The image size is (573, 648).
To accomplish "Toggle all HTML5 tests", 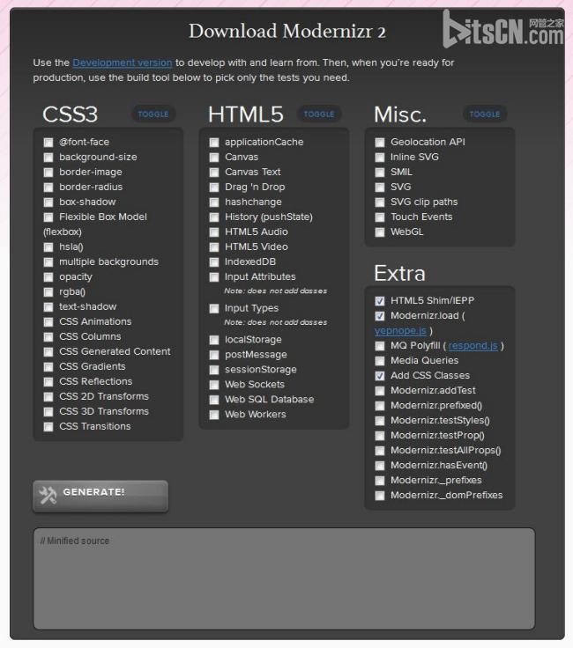I will 319,114.
